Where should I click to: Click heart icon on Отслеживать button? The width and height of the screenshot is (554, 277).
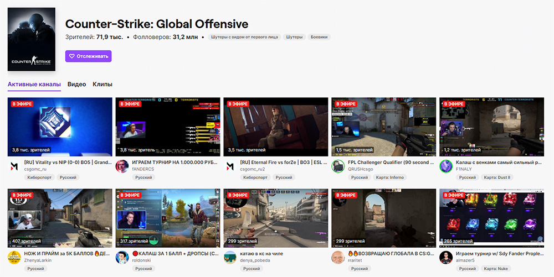[x=71, y=56]
